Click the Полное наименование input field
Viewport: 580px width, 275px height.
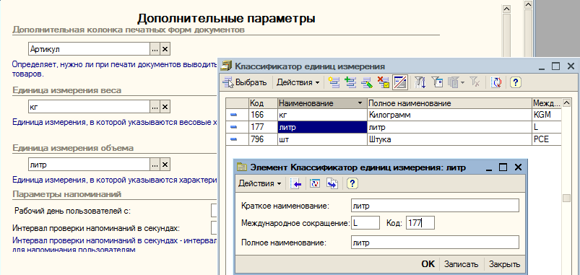[x=435, y=243]
